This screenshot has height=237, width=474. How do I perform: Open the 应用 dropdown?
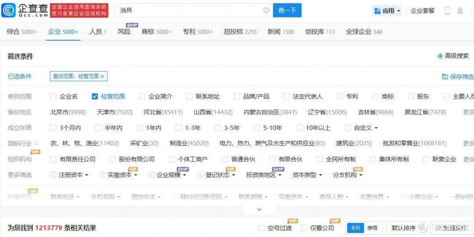[387, 11]
